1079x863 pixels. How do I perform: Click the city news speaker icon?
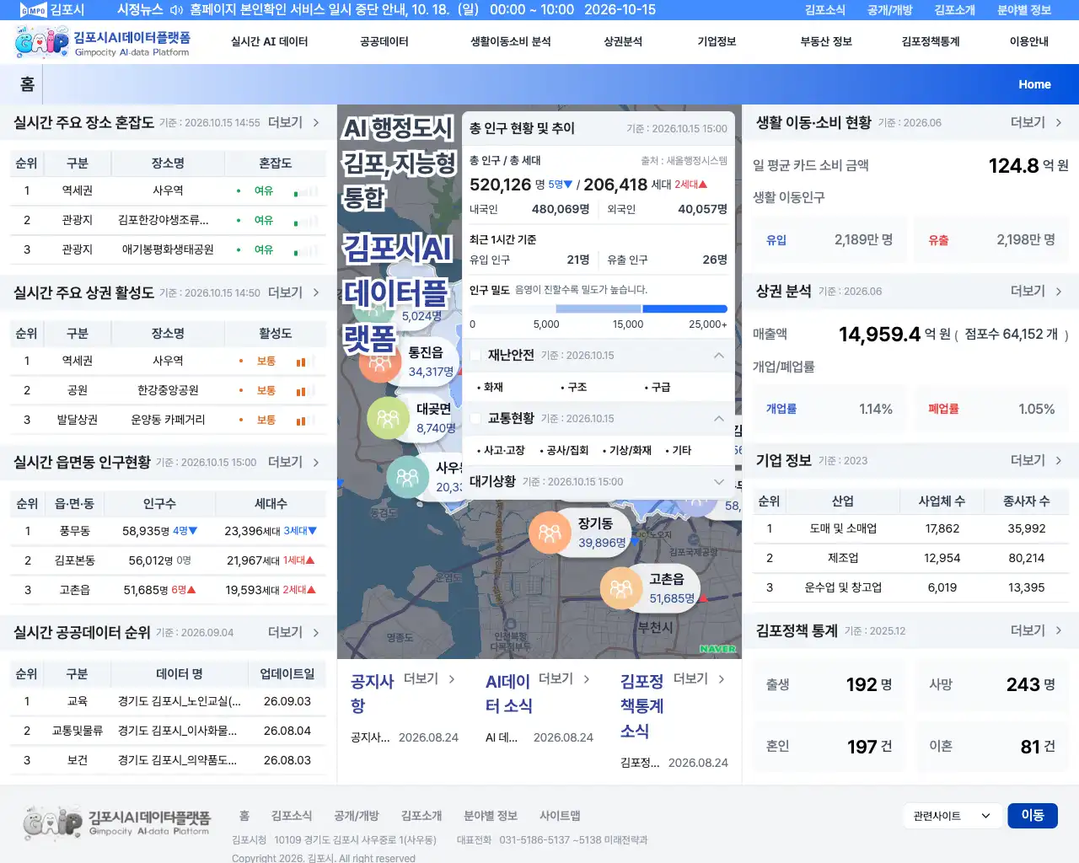(176, 10)
